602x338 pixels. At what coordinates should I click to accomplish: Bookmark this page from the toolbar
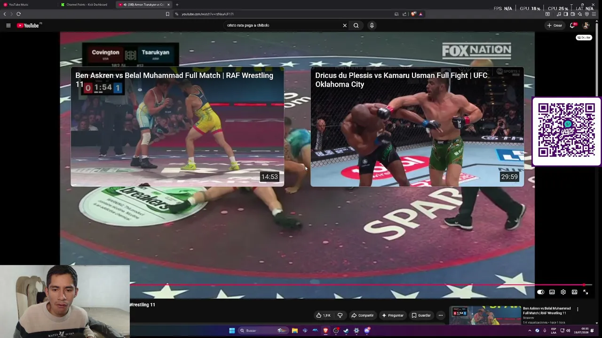pyautogui.click(x=167, y=14)
